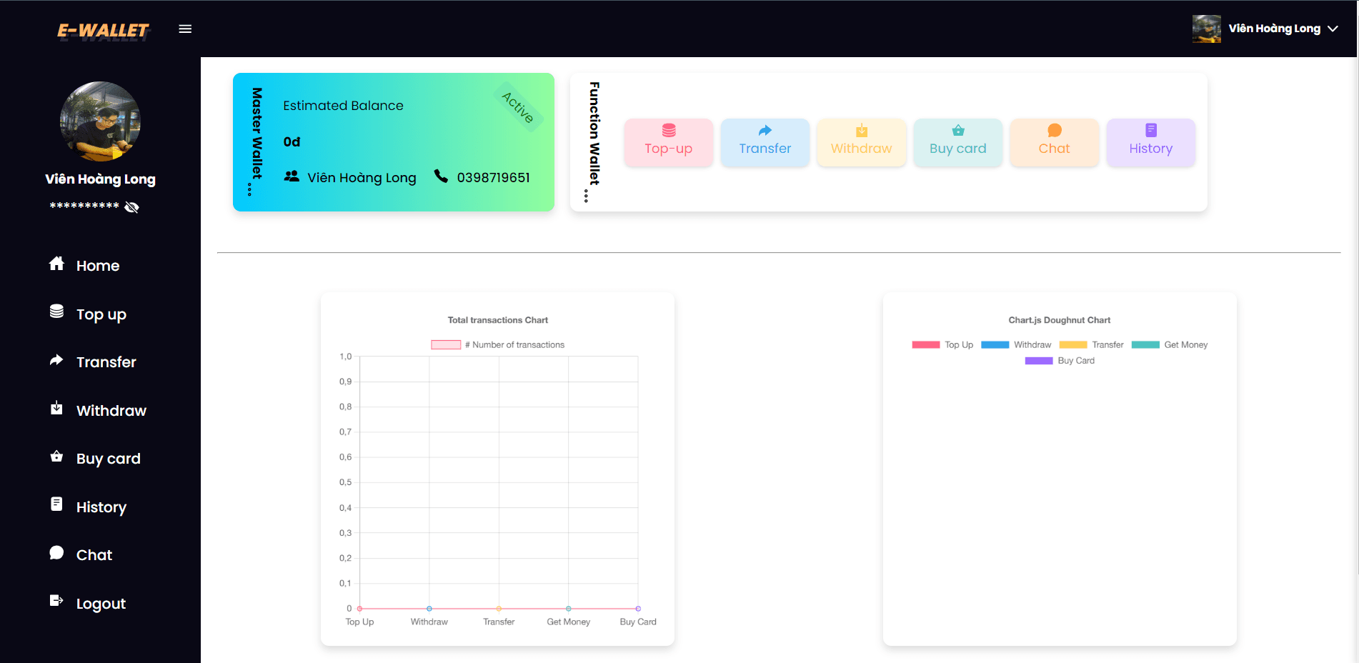Click the Chart.js Doughnut Chart title
1359x663 pixels.
(1060, 320)
